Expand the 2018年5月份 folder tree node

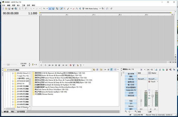click(x=13, y=97)
